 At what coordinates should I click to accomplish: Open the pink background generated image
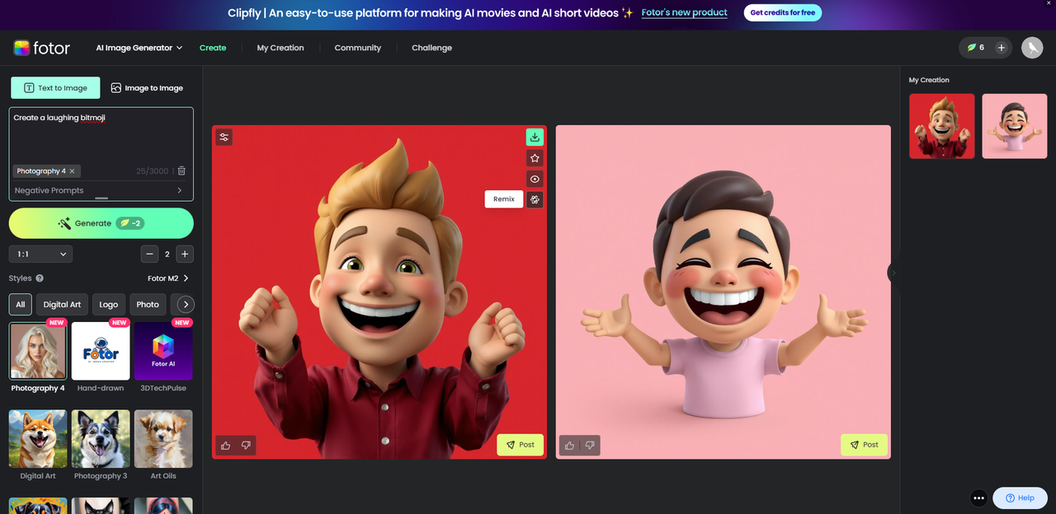[x=724, y=292]
